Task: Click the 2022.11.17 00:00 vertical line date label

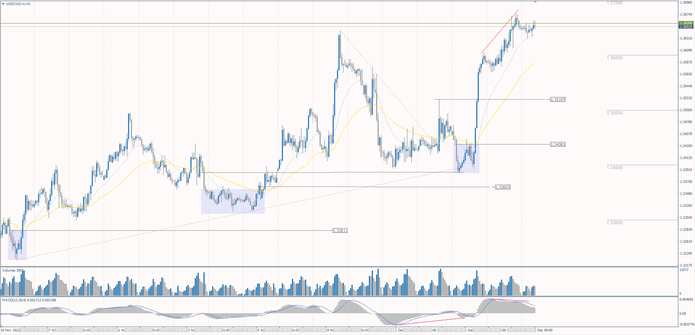Action: [34, 330]
